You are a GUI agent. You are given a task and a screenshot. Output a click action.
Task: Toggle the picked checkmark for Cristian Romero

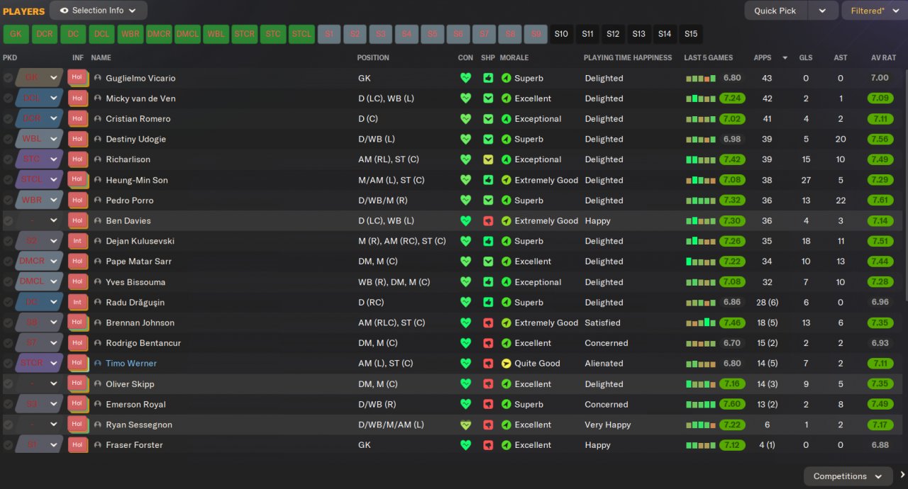[8, 119]
